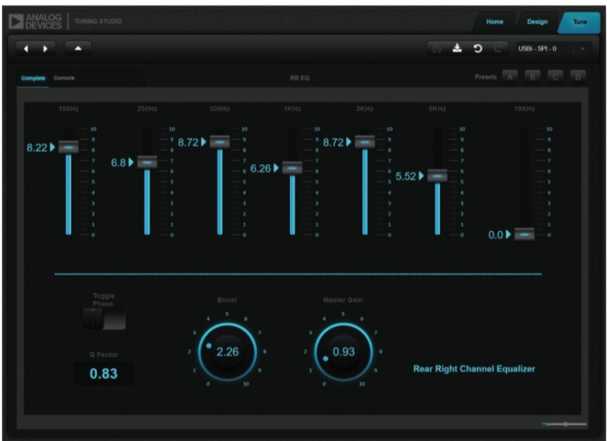
Task: Click the 0.0 value beside the 10KHz slider
Action: 496,235
